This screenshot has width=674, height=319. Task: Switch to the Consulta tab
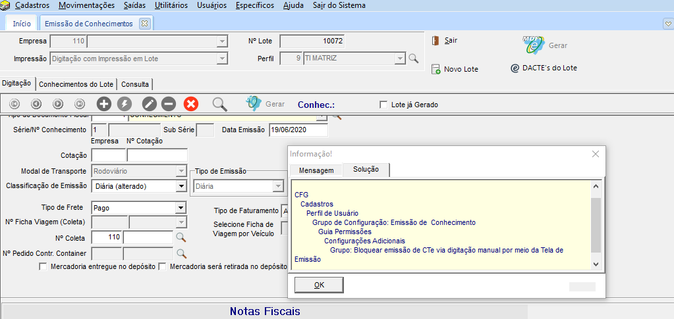click(135, 85)
